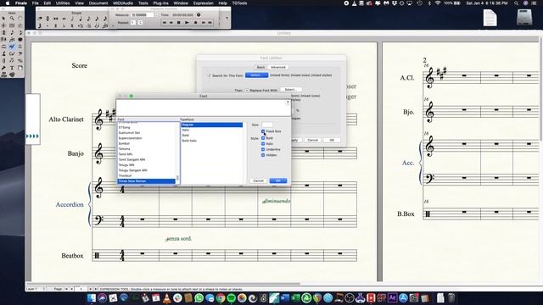
Task: Click Cancel in the Font dialog
Action: point(258,180)
